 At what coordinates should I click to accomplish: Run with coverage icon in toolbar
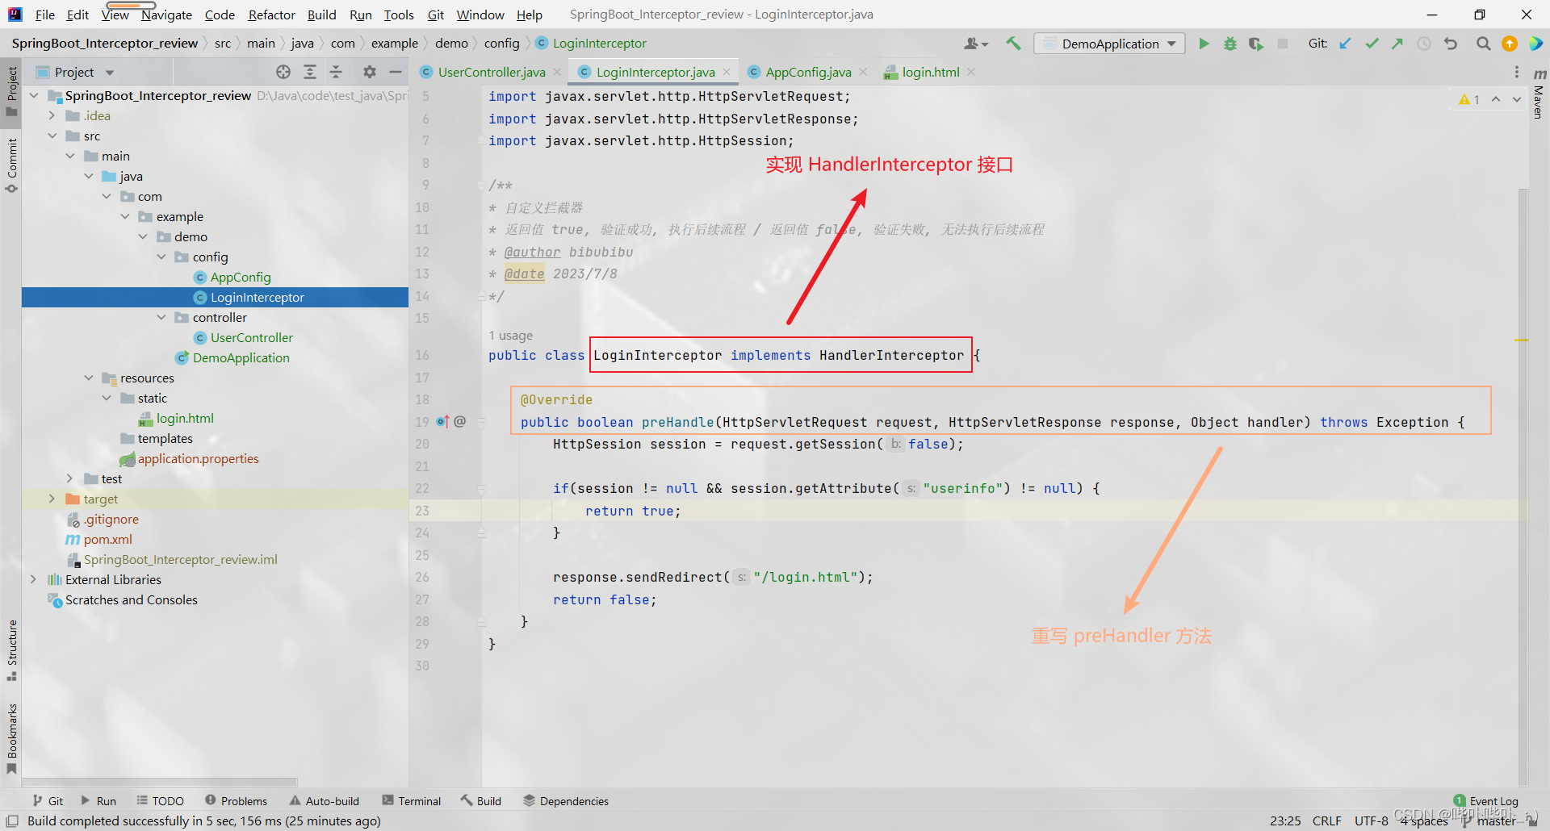[x=1255, y=44]
